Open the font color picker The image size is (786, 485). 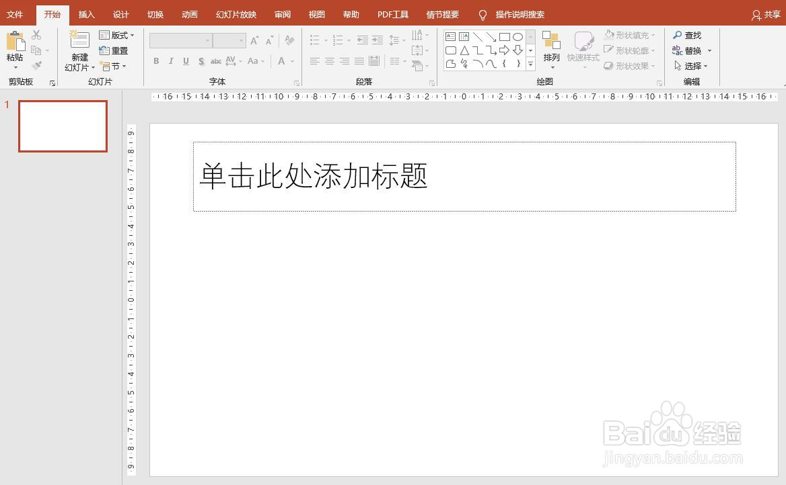pyautogui.click(x=282, y=61)
